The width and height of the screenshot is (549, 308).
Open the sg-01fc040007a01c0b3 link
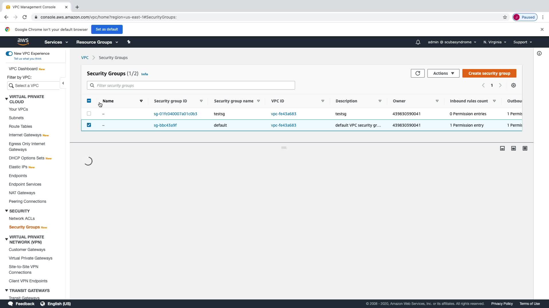pyautogui.click(x=175, y=114)
